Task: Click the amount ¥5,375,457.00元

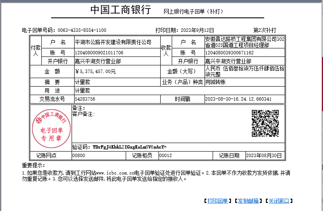Action: (95, 71)
